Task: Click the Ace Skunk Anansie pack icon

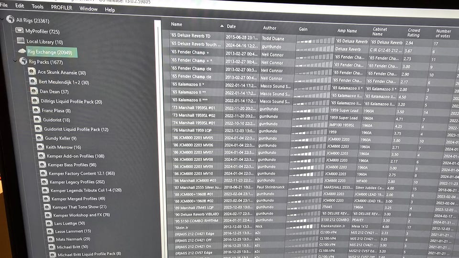Action: pyautogui.click(x=32, y=71)
